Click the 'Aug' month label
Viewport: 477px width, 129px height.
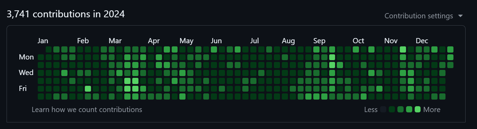pos(288,41)
